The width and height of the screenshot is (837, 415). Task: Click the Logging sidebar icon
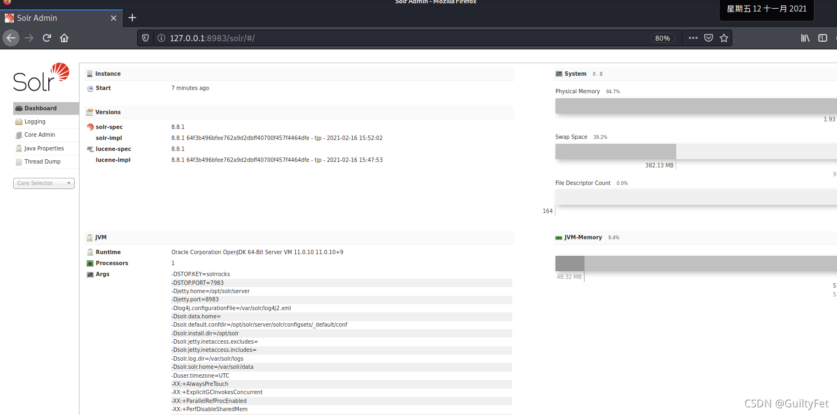(x=19, y=122)
